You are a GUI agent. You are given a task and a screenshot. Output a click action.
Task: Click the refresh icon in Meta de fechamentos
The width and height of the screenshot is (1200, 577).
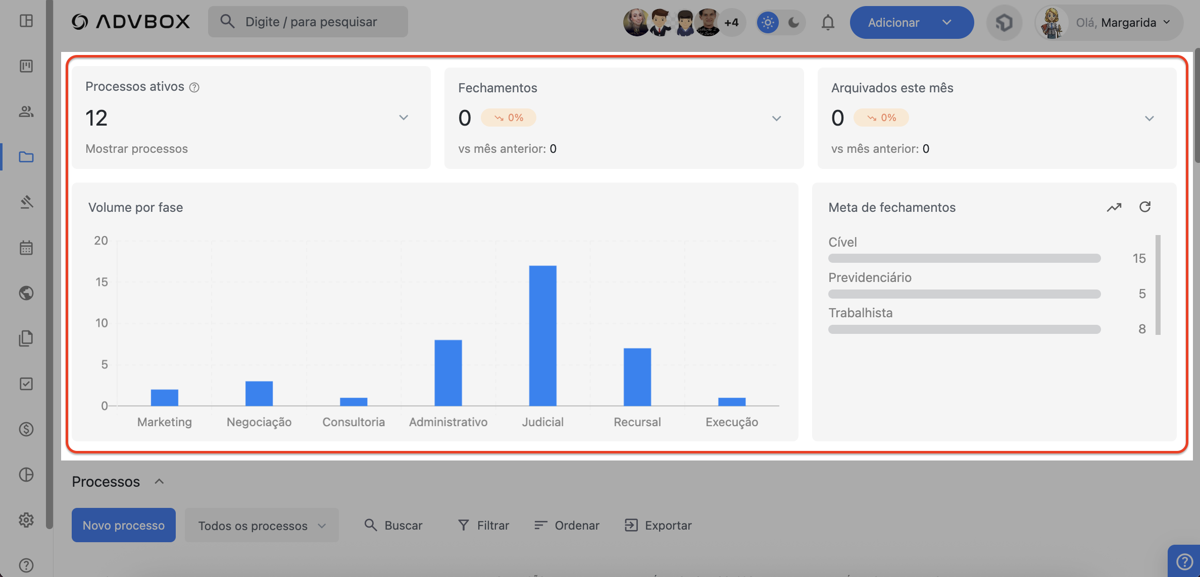click(1145, 207)
